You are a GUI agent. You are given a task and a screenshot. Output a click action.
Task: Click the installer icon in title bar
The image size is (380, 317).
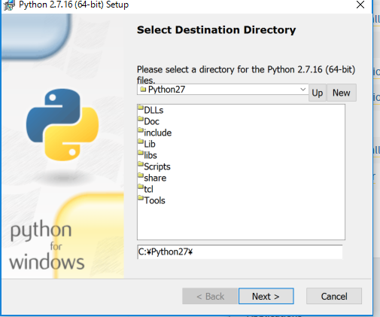9,5
